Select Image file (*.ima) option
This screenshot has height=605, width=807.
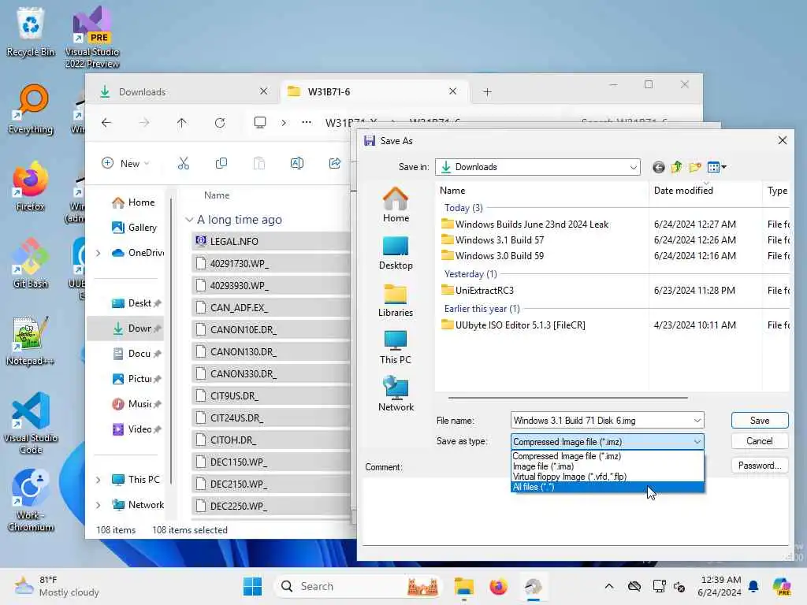click(x=608, y=466)
